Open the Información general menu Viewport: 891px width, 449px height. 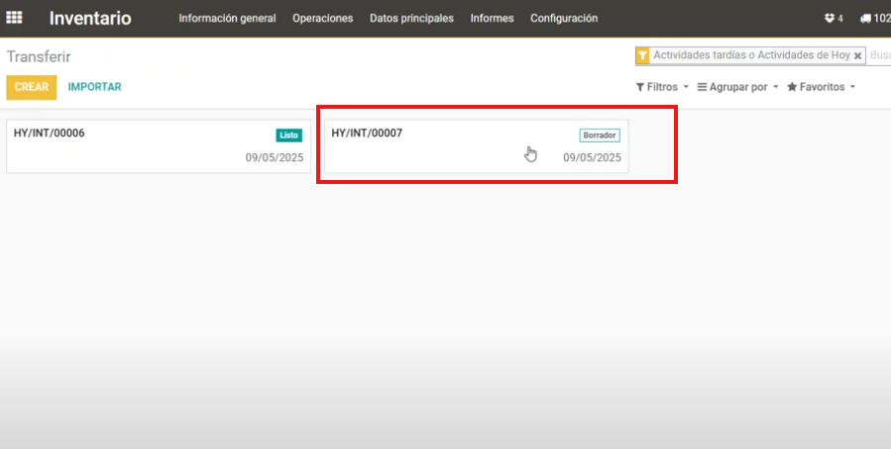point(227,18)
